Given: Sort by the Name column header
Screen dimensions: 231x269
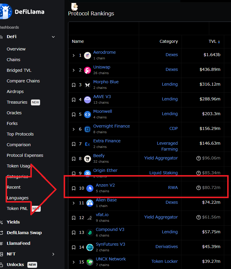Looking at the screenshot, I should [x=78, y=41].
